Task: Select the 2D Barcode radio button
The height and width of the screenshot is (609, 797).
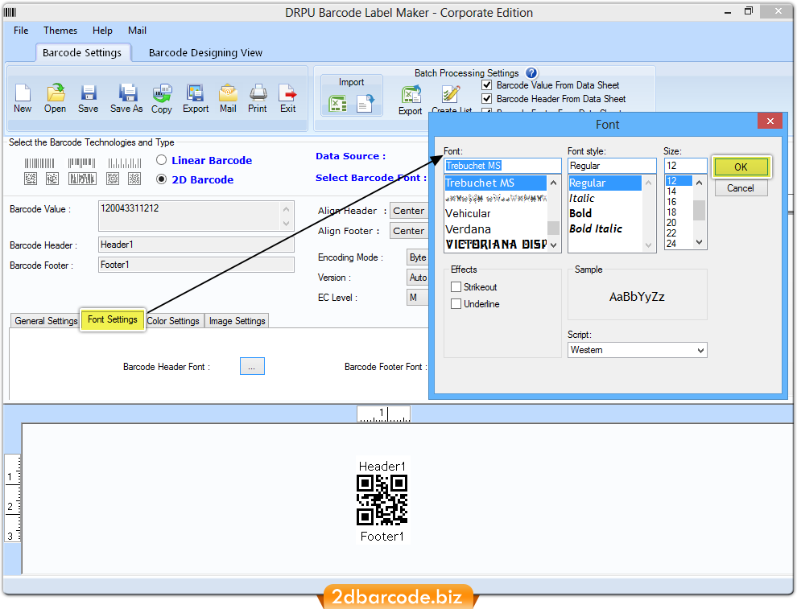Action: [x=161, y=179]
